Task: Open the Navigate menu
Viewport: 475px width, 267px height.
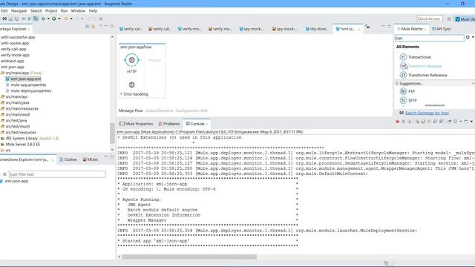Action: click(19, 10)
